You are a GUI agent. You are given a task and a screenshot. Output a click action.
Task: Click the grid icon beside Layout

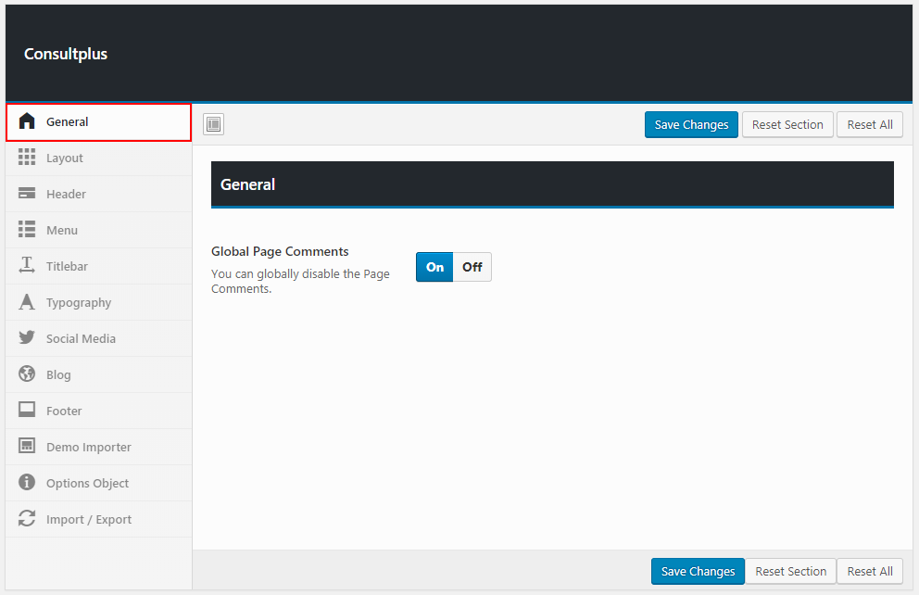27,158
